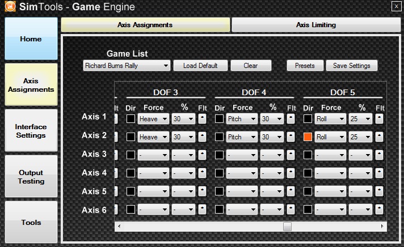Screen dimensions: 404x247
Task: Click Axis 1 DOF 3 Flt button
Action: point(203,118)
